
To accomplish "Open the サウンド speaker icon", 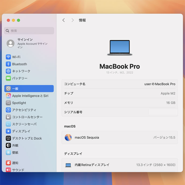I will coord(8,170).
